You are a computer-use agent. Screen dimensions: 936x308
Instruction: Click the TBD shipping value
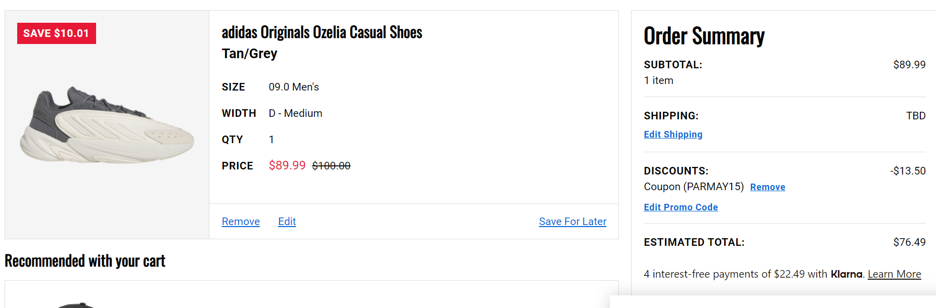click(x=917, y=115)
